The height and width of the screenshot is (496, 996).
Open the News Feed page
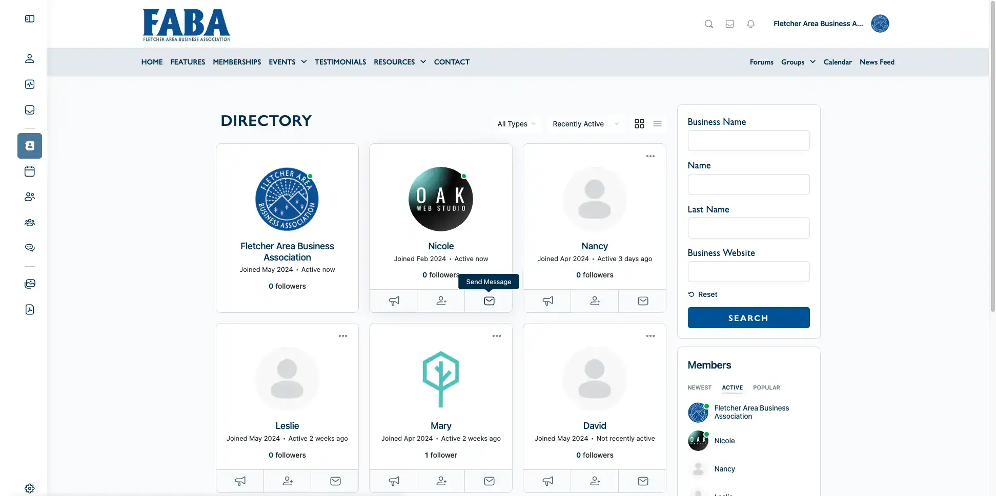[x=877, y=62]
